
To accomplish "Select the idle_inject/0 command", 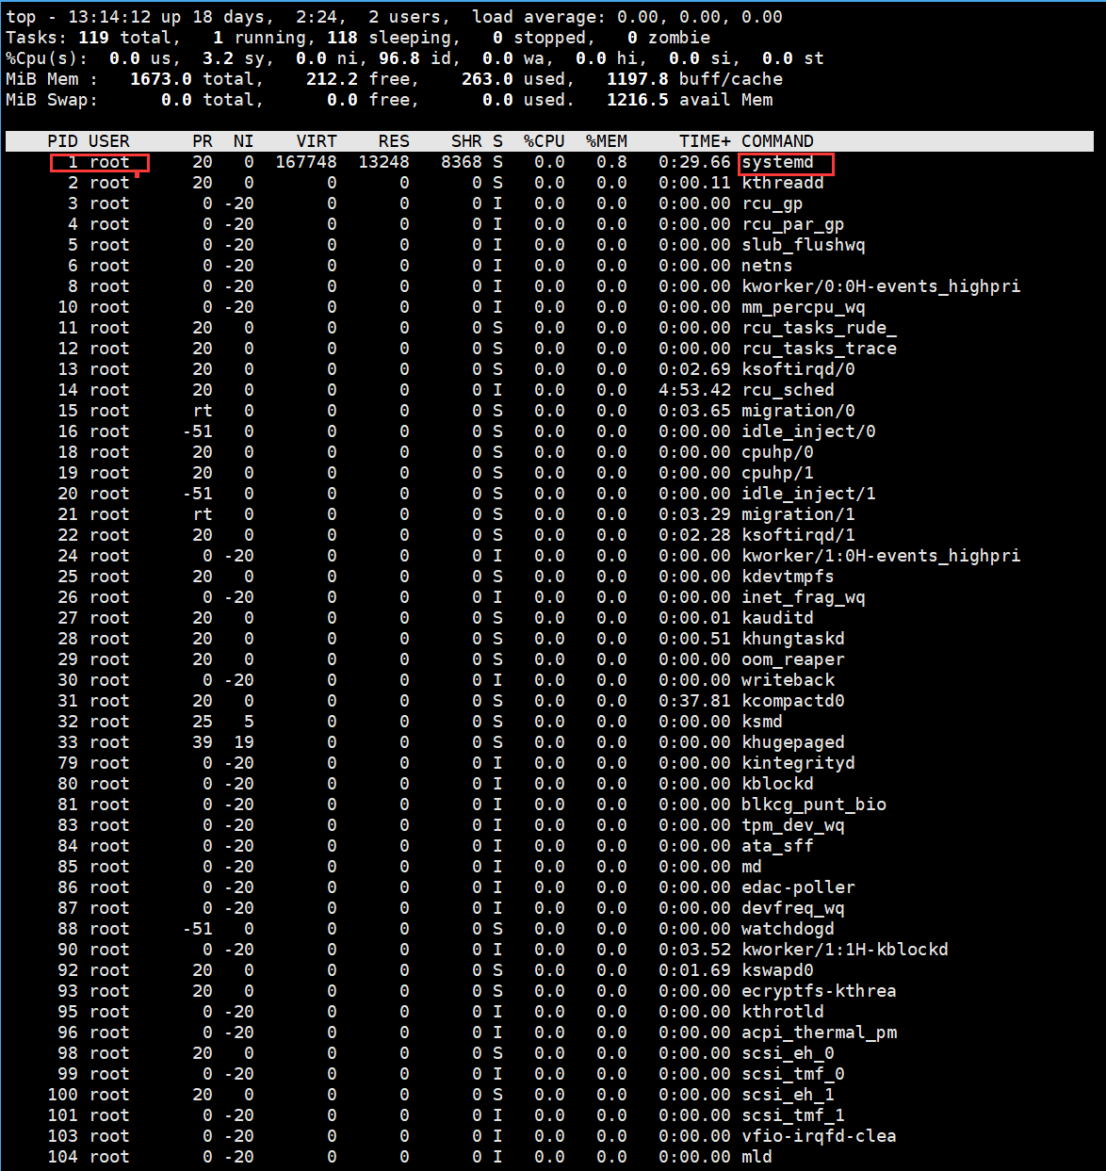I will click(808, 431).
